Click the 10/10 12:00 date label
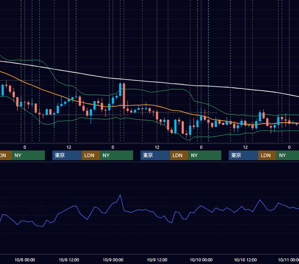 coord(245,260)
